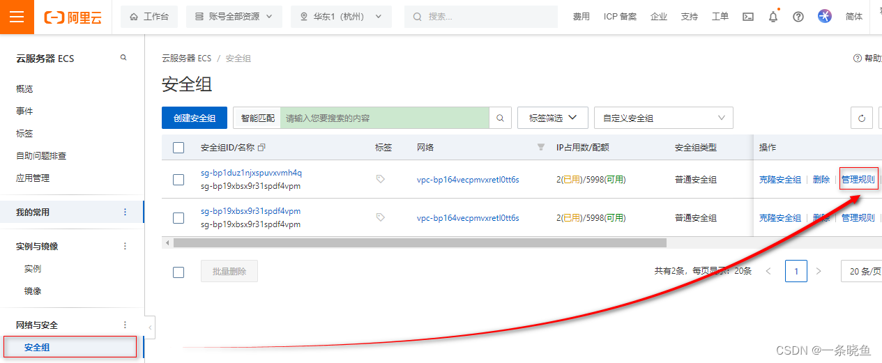Open 自助问题排查 in sidebar

41,155
